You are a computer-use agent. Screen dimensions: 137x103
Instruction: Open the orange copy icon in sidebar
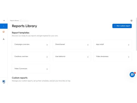(x=4, y=32)
